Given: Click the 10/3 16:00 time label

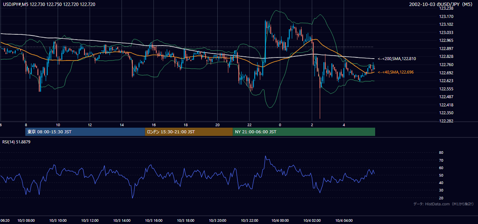Looking at the screenshot, I should click(x=154, y=221).
